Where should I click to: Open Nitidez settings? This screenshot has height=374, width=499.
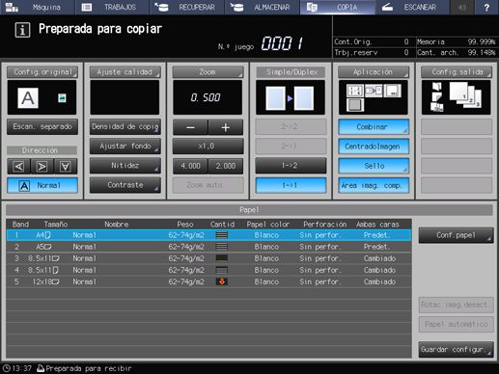[125, 166]
